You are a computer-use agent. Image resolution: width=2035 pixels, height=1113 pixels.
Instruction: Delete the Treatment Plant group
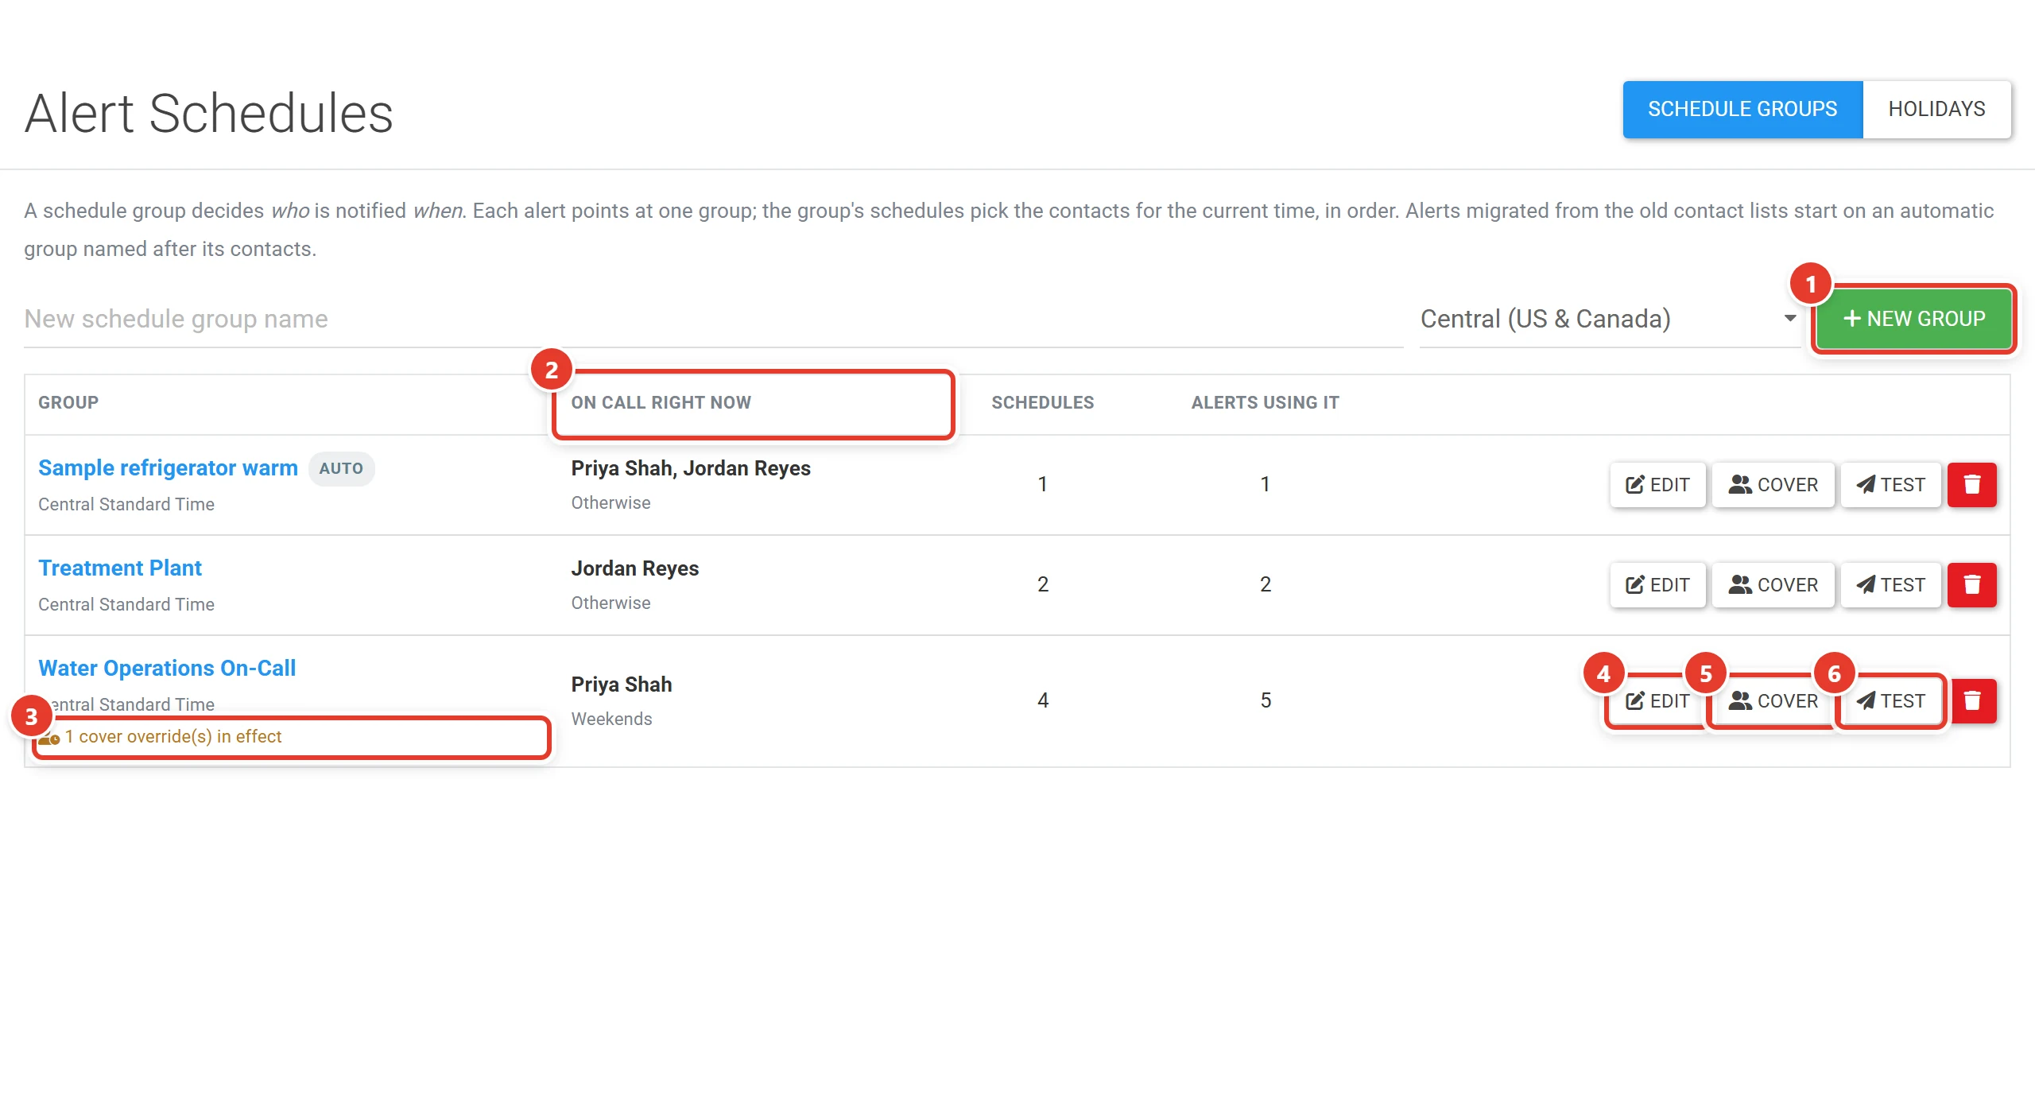tap(1972, 584)
